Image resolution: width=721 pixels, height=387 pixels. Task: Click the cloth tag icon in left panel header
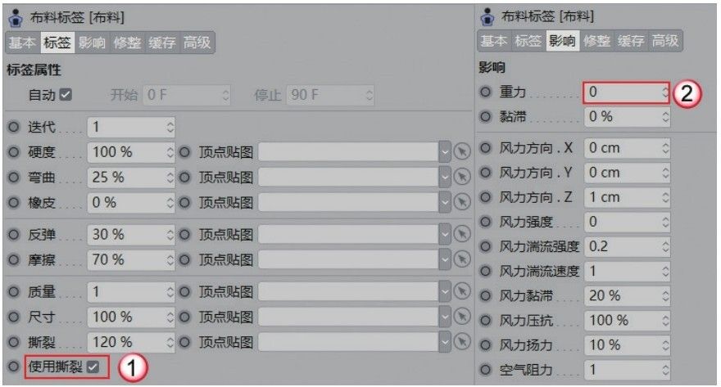coord(16,18)
